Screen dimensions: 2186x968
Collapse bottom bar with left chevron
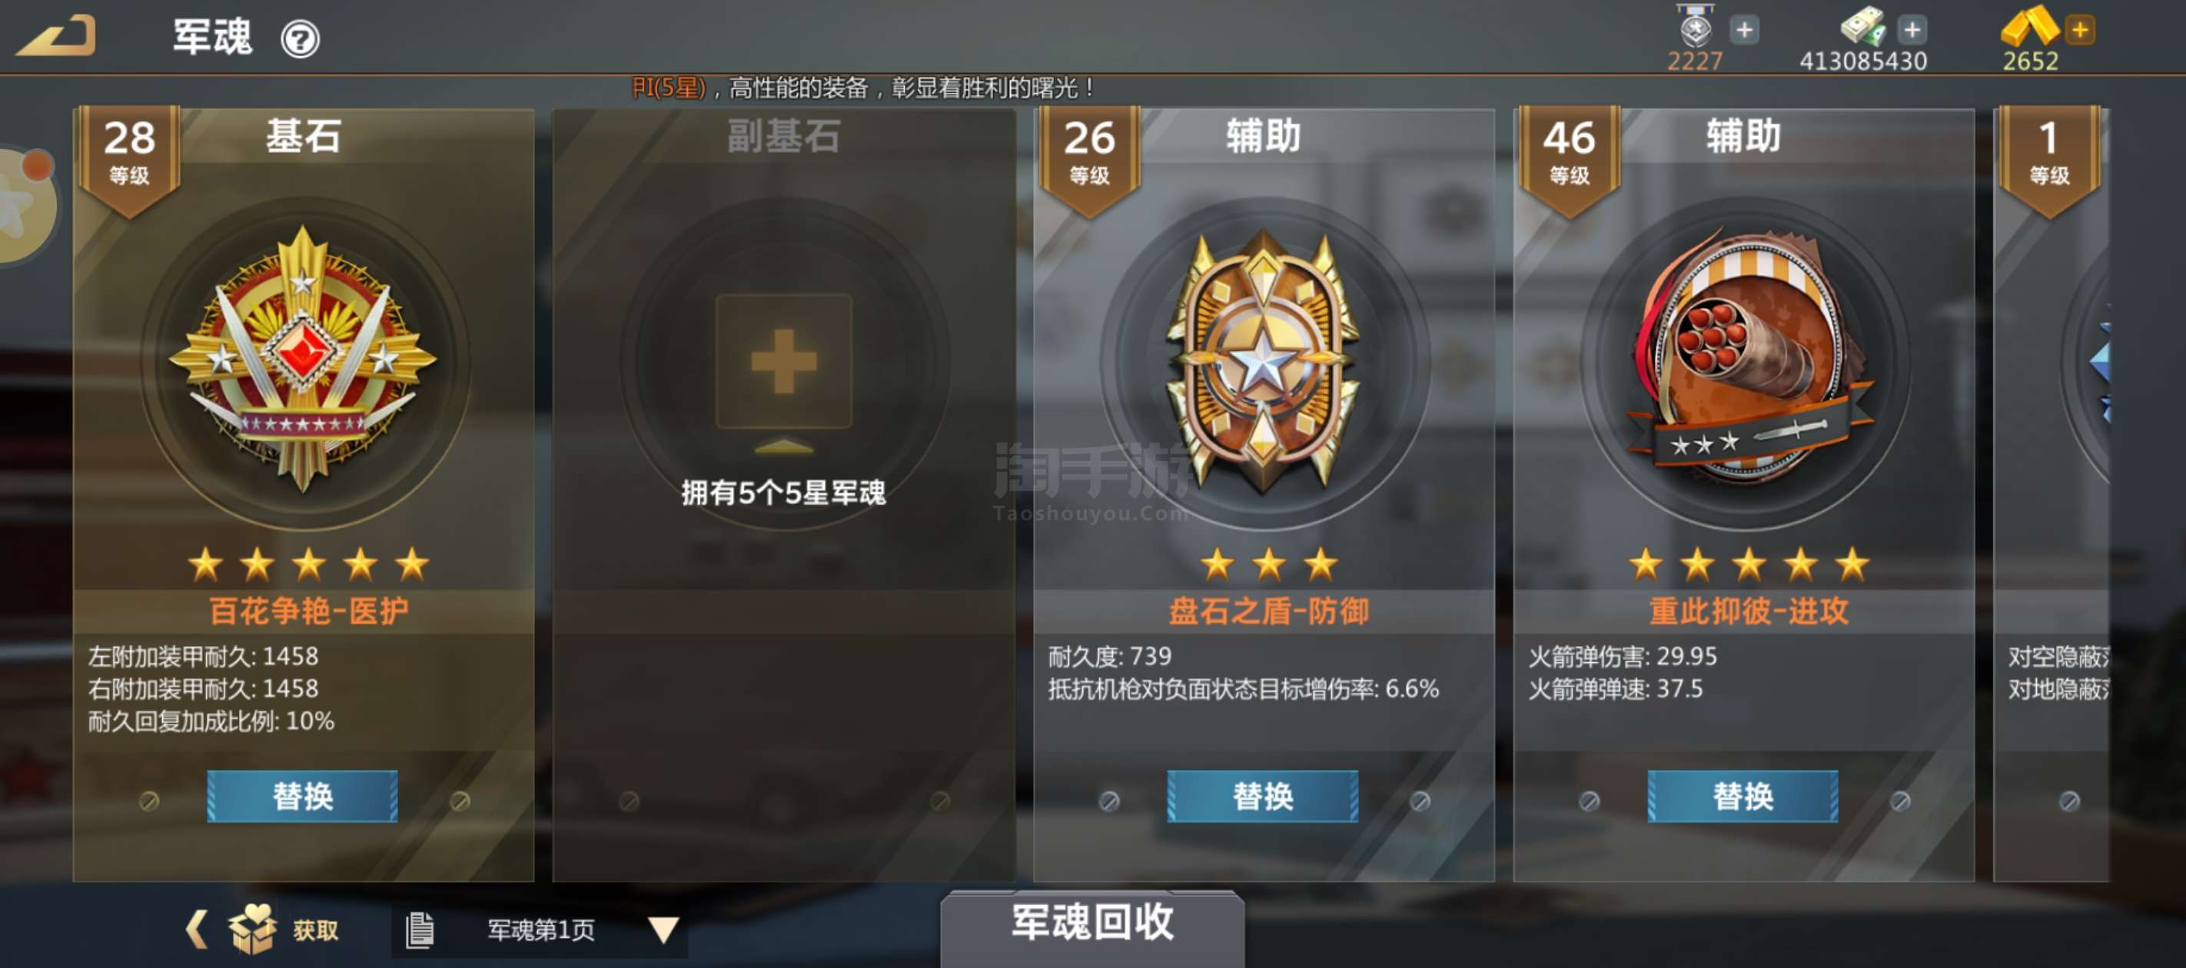196,929
